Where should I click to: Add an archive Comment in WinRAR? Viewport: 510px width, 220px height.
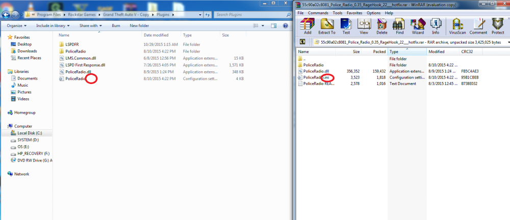tap(478, 26)
